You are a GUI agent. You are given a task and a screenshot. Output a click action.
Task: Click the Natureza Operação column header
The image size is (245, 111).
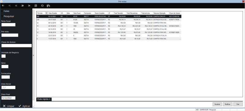click(x=161, y=13)
